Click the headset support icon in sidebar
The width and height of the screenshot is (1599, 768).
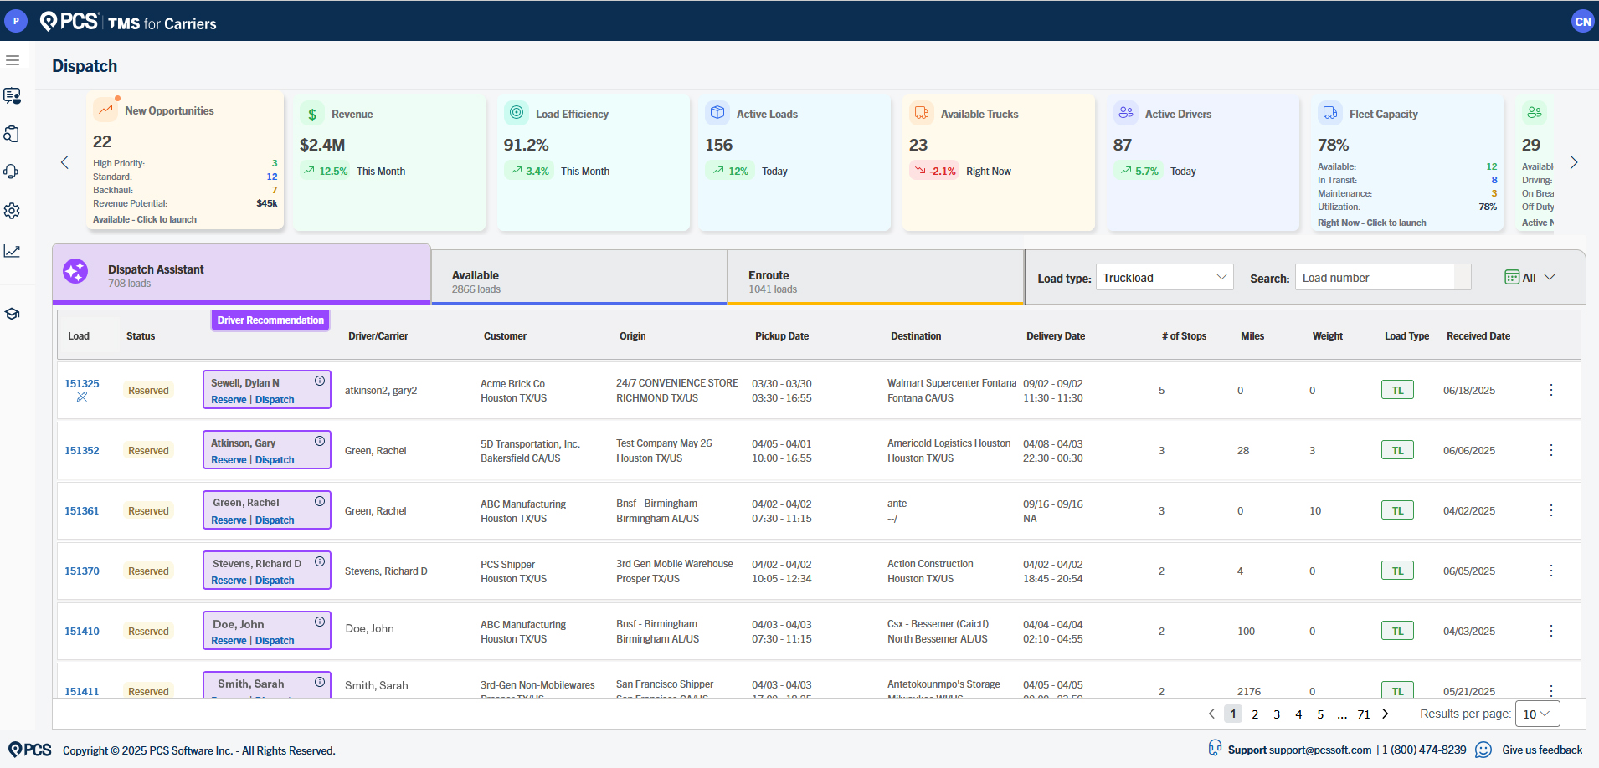click(x=12, y=172)
